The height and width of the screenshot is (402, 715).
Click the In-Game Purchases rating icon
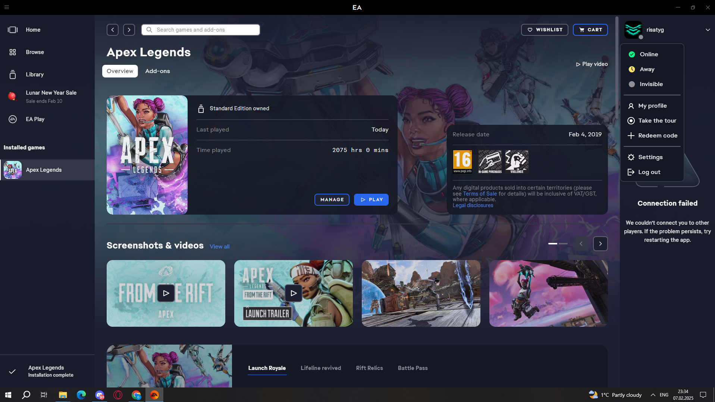(x=490, y=162)
